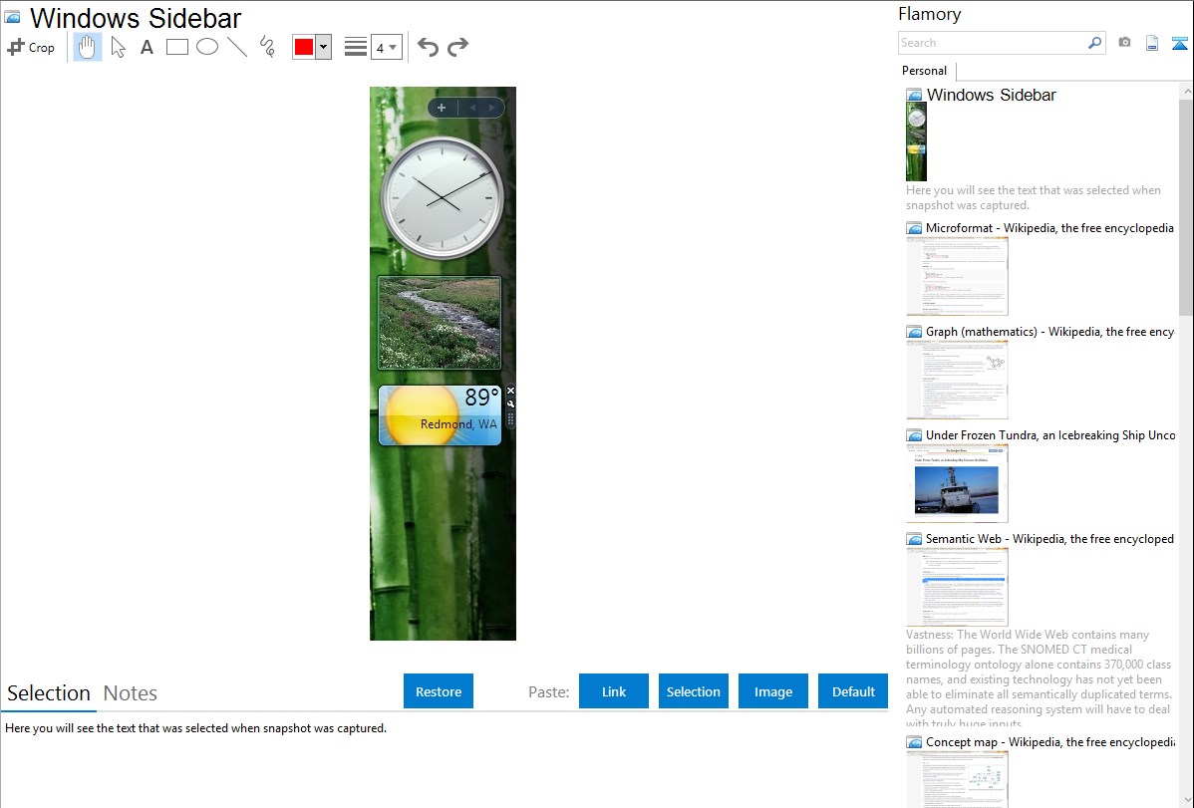Click the icon beside Concept map title
1194x808 pixels.
pos(915,741)
